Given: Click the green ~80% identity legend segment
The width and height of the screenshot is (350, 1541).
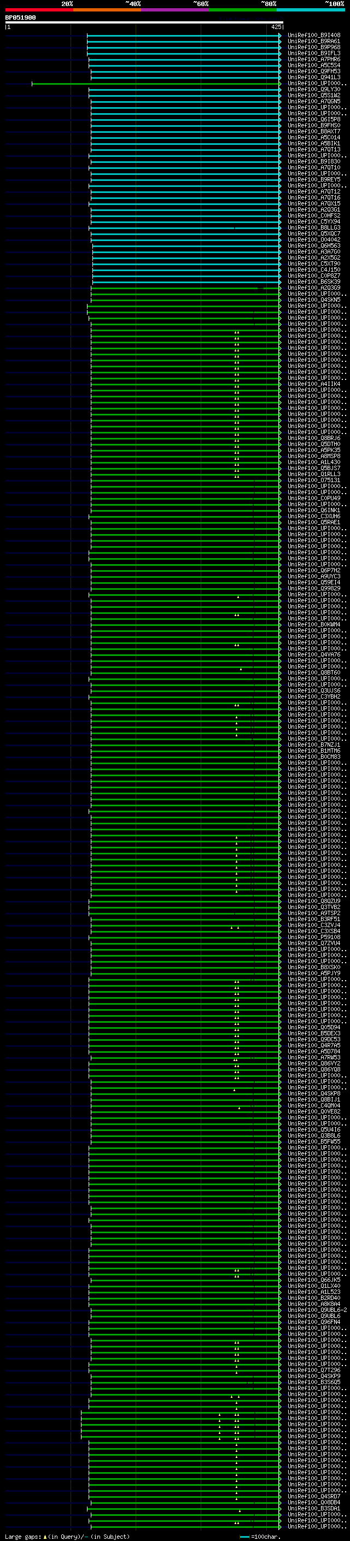Looking at the screenshot, I should tap(243, 10).
